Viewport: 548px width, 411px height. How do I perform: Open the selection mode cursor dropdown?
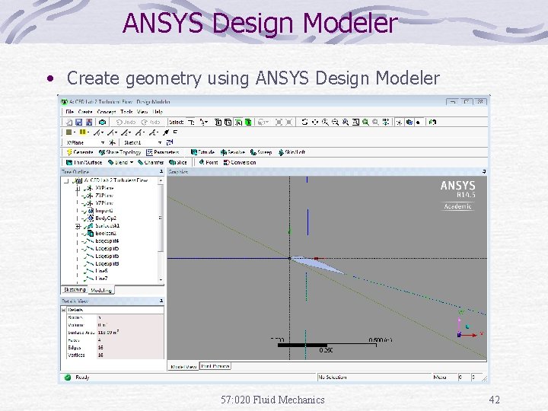coord(204,122)
